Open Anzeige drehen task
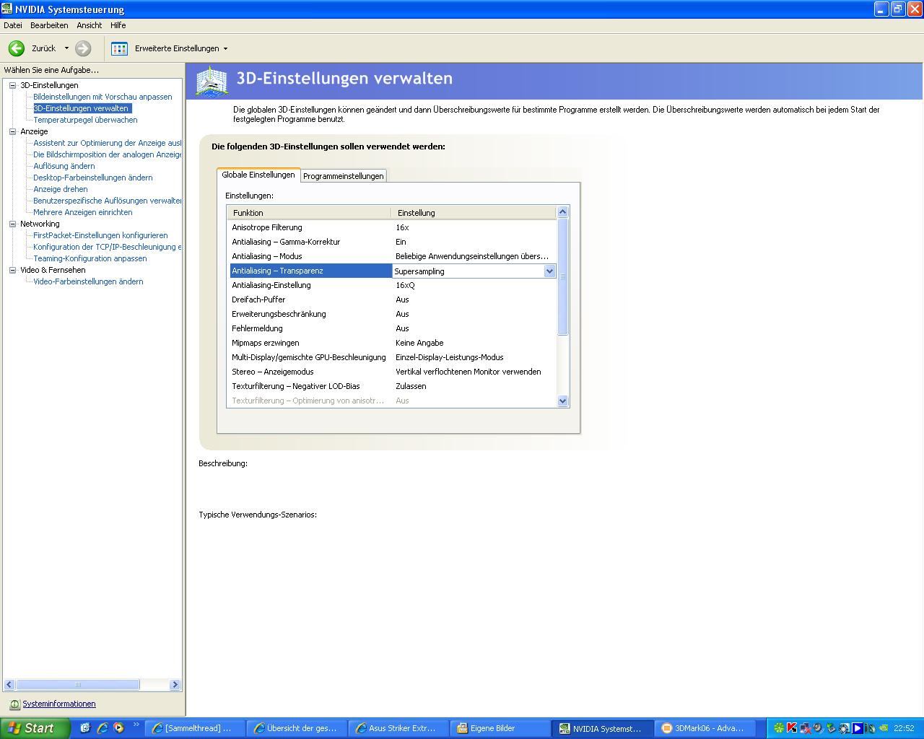 coord(61,189)
